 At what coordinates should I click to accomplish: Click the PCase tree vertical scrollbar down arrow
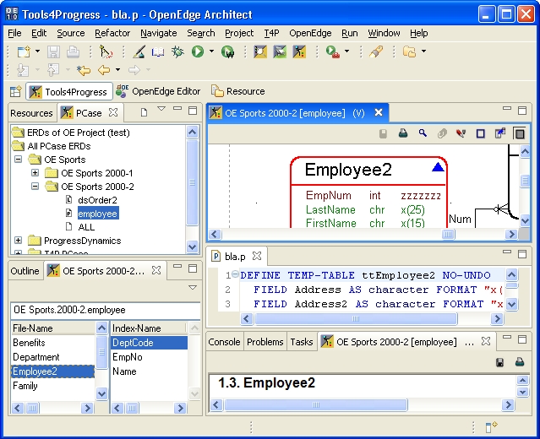192,247
